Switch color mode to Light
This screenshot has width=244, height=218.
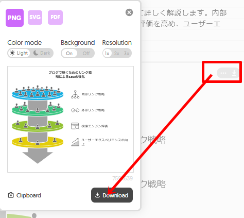pos(19,53)
